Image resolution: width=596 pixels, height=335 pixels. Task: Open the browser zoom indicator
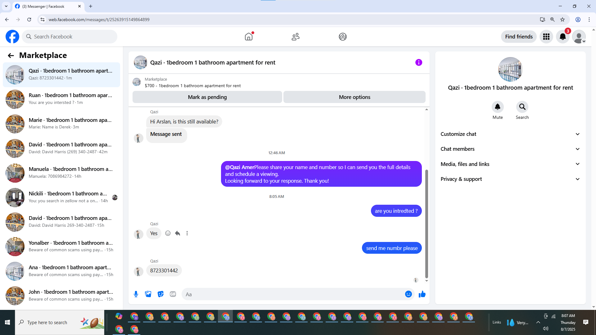coord(553,20)
